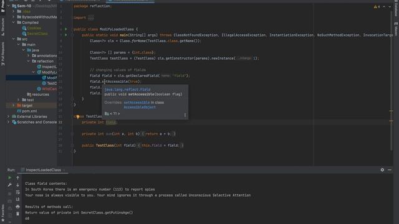This screenshot has width=399, height=224.
Task: Click 'Results of methods call:' console line
Action: click(49, 207)
